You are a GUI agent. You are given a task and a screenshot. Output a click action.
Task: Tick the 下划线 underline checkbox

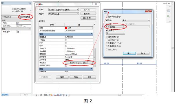click(66, 40)
